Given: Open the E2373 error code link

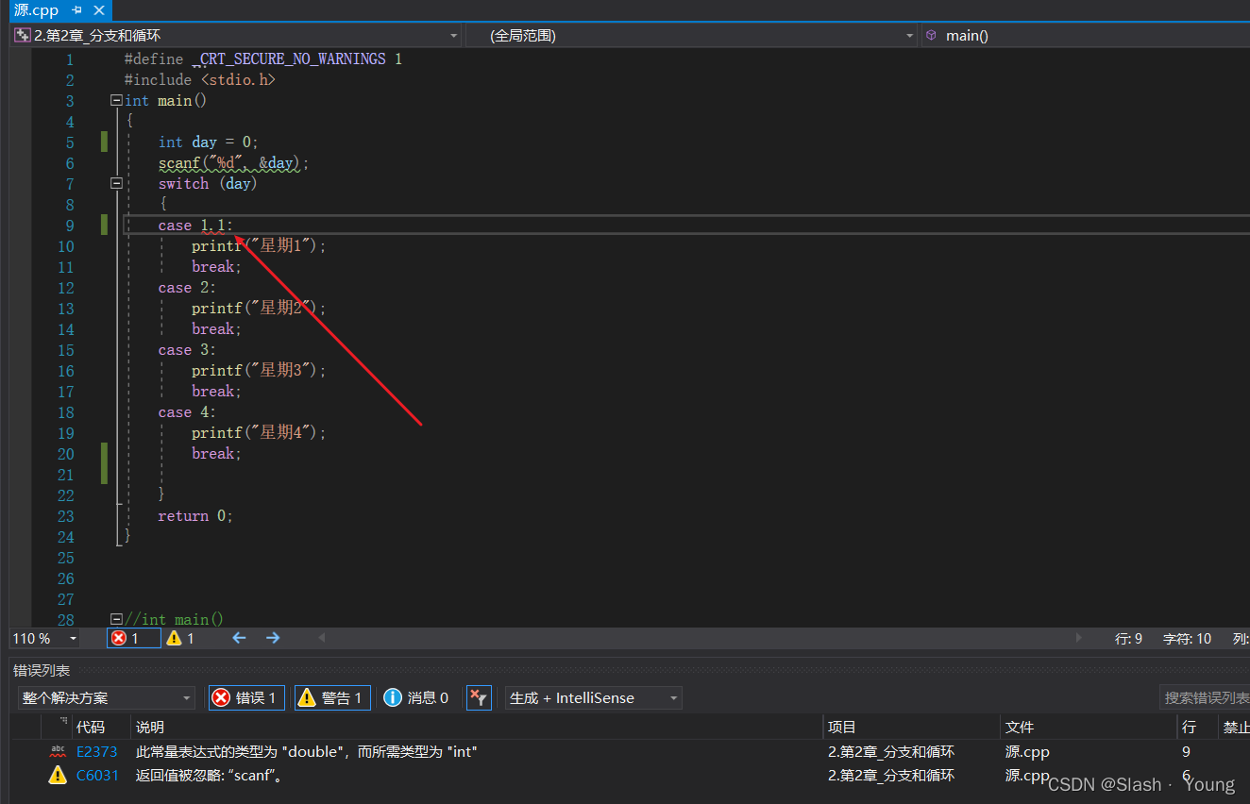Looking at the screenshot, I should click(x=97, y=752).
